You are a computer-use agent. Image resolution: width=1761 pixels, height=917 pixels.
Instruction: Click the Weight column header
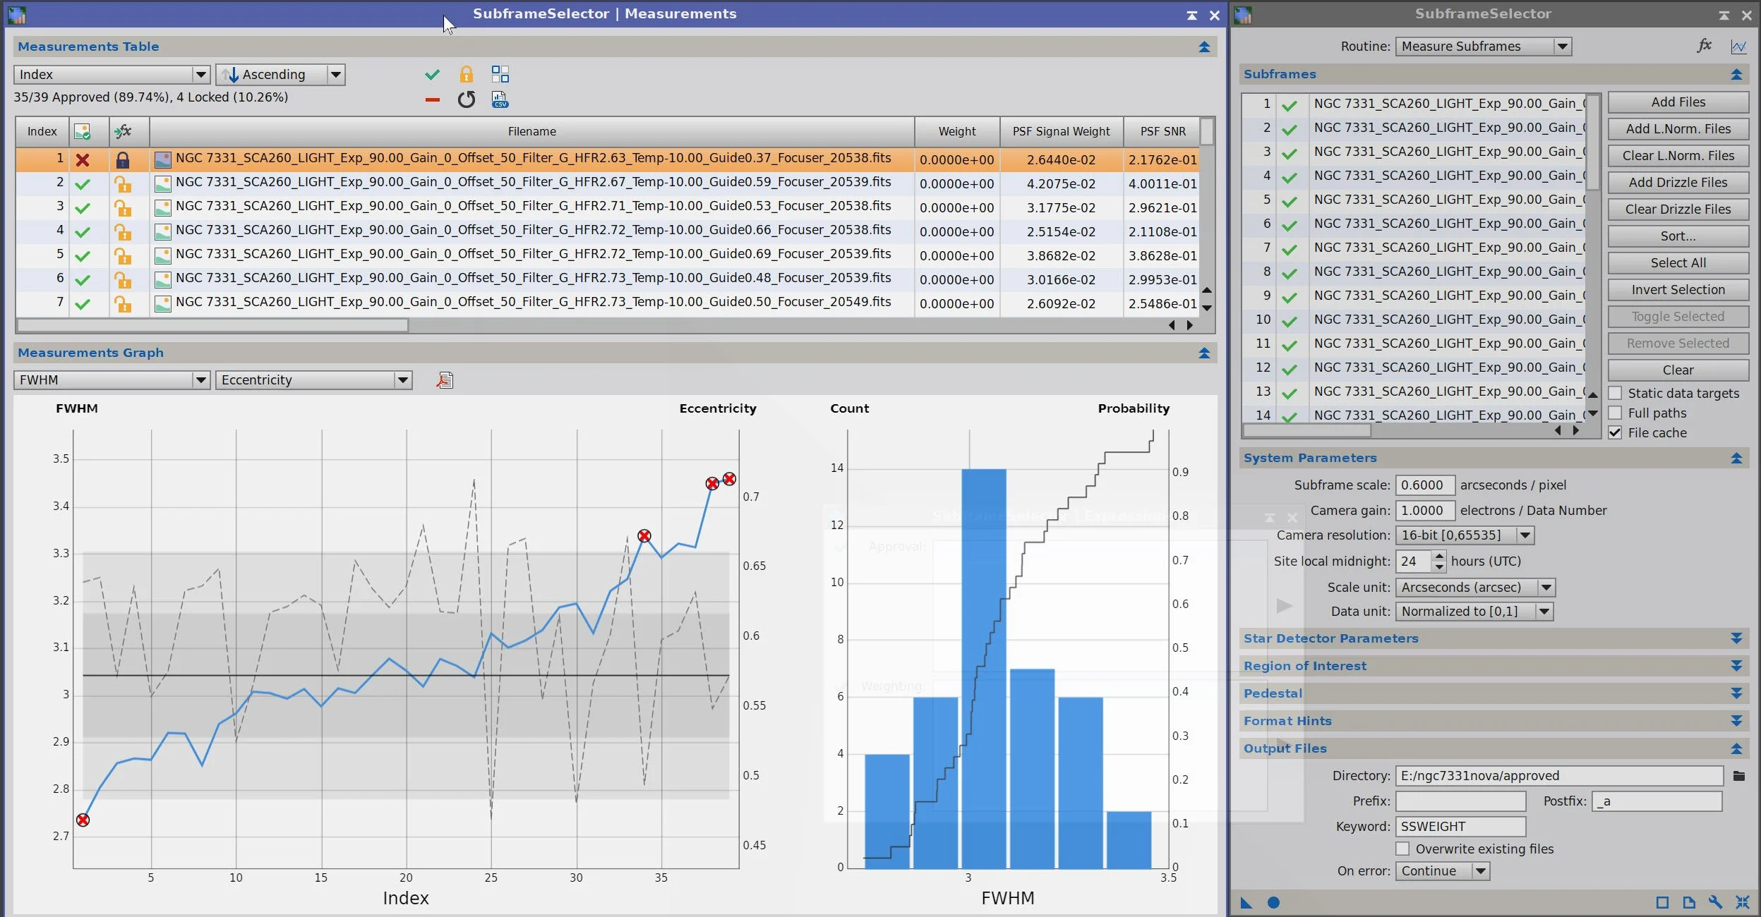956,131
